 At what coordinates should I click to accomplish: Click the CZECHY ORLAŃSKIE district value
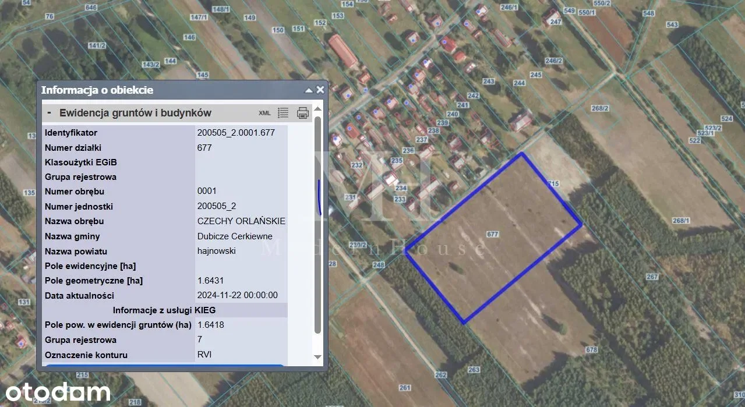241,221
